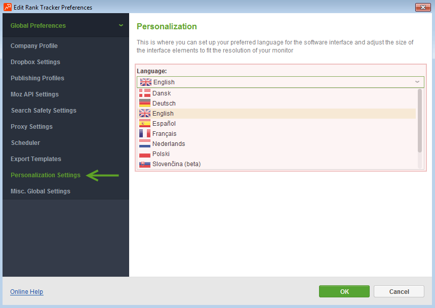Go to Publishing Profiles

click(x=37, y=78)
